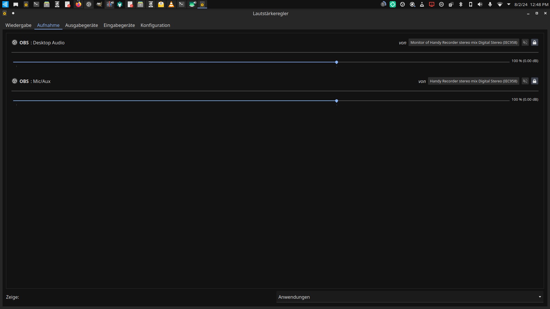The height and width of the screenshot is (309, 550).
Task: Expand the Zeige Anwendungen dropdown
Action: point(410,297)
